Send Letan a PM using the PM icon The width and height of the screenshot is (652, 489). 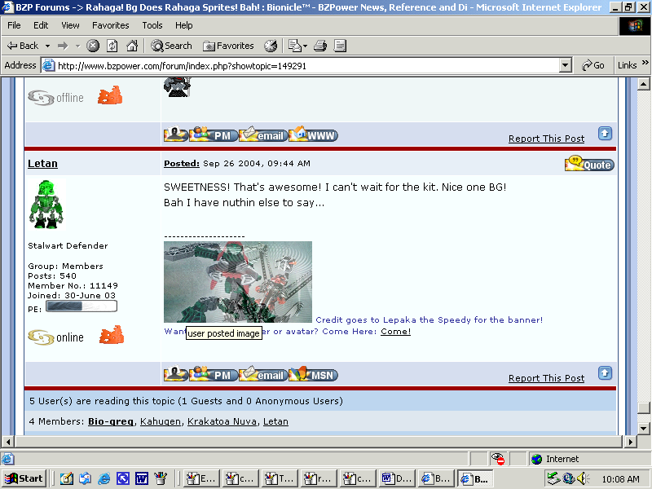[x=214, y=374]
